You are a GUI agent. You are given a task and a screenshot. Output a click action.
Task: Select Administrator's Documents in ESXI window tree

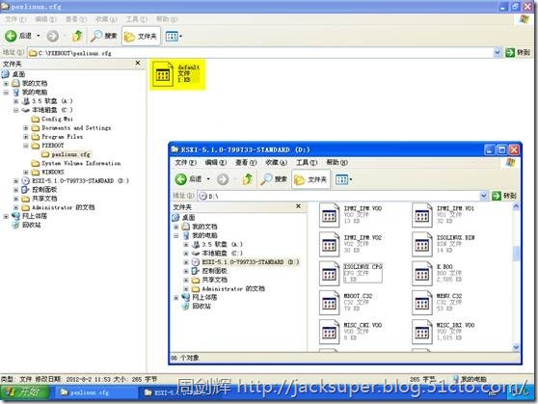[229, 288]
